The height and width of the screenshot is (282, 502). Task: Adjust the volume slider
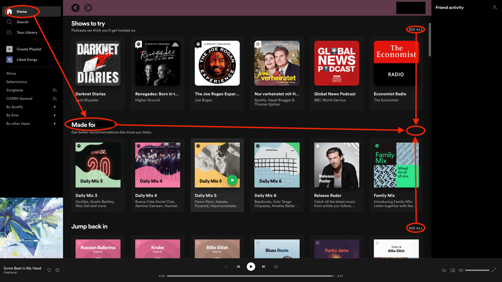pyautogui.click(x=477, y=270)
